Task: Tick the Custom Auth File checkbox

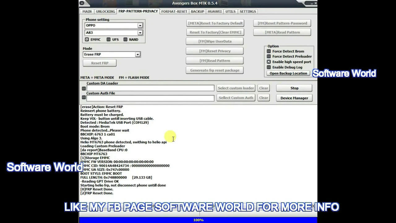Action: point(84,98)
